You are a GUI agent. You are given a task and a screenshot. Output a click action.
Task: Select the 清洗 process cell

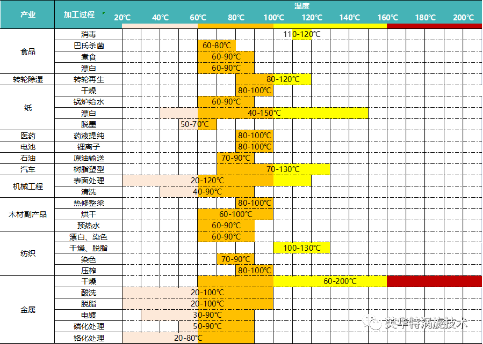coord(89,192)
